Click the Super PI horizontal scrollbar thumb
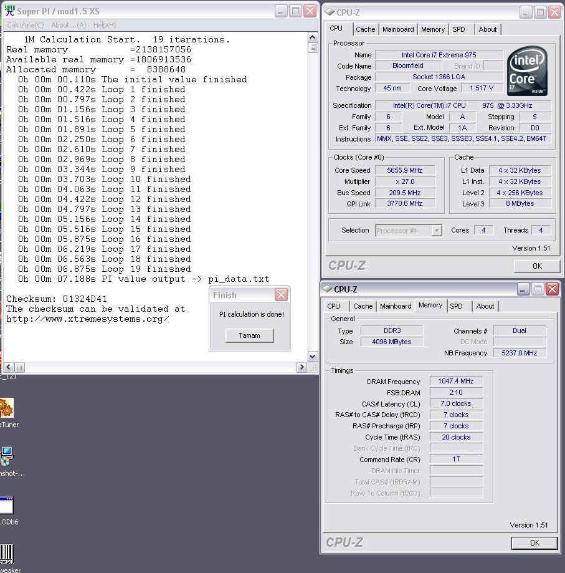 click(20, 367)
